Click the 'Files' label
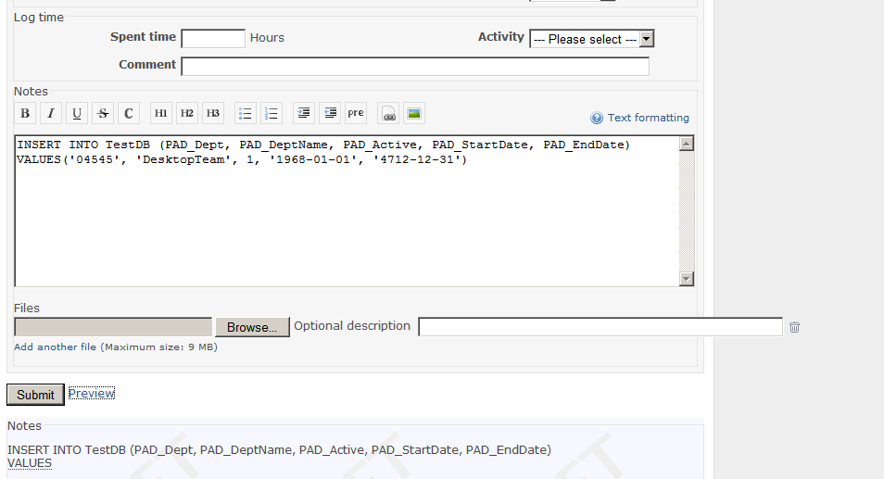Viewport: 884px width, 479px height. (27, 309)
